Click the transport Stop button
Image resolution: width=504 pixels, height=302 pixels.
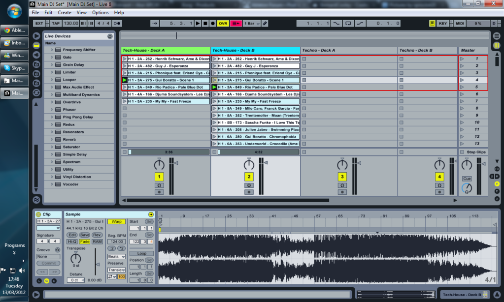205,24
